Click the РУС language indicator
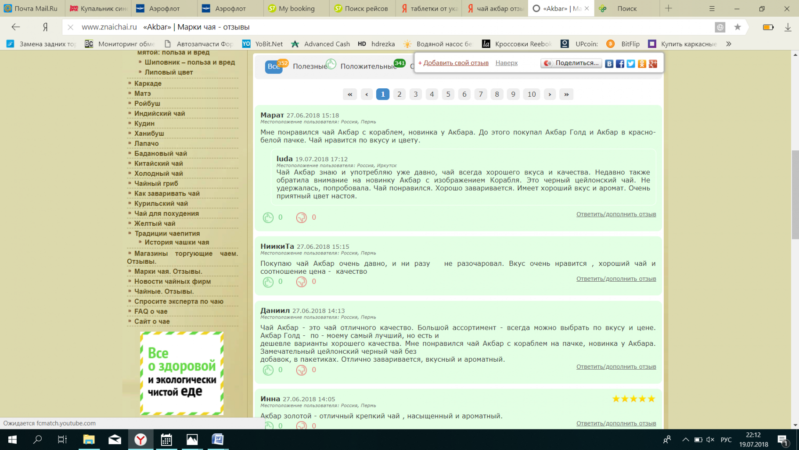This screenshot has width=799, height=450. (726, 439)
